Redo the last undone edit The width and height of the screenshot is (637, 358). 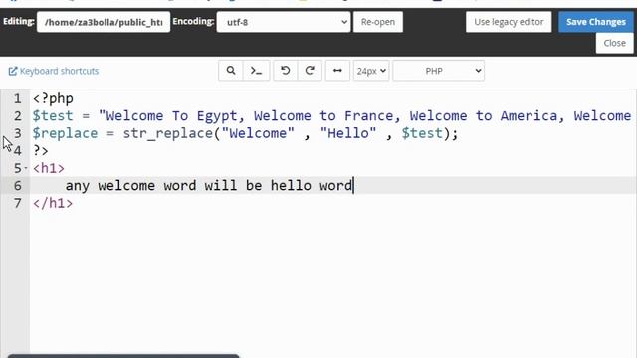pyautogui.click(x=310, y=71)
